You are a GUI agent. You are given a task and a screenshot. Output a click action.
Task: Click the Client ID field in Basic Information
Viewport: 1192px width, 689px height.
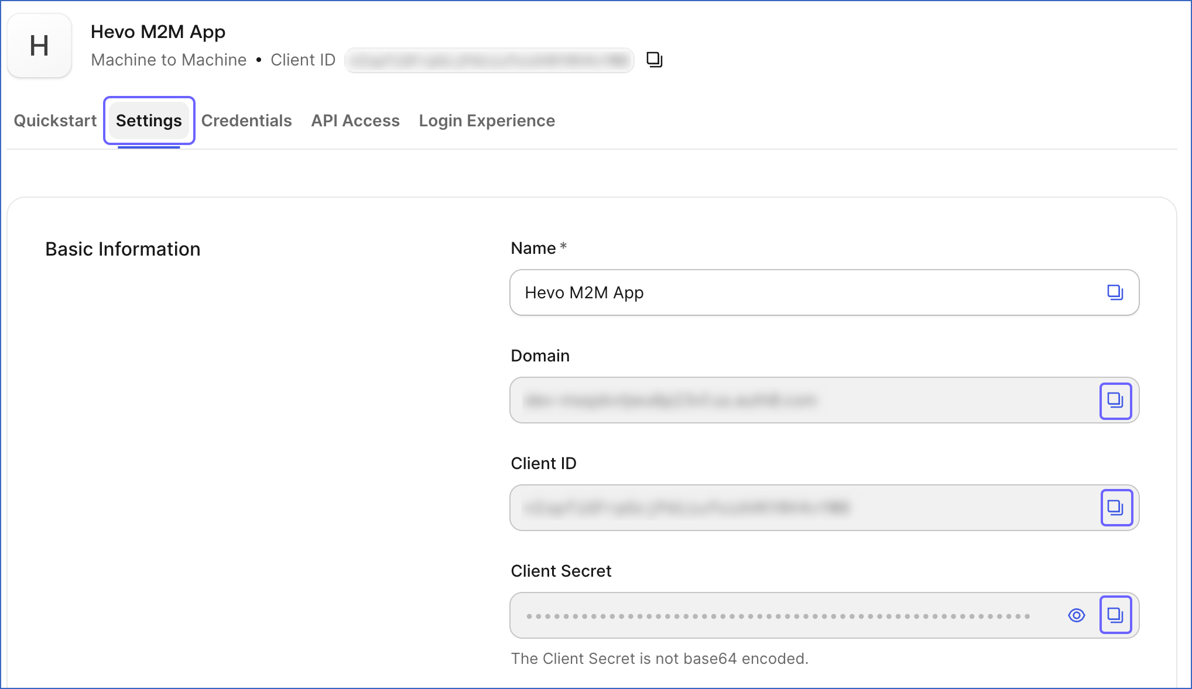(824, 508)
